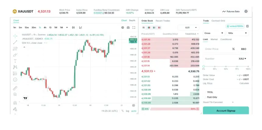Screen dimensions: 262x130
Task: Set order size slider to 100%
Action: (248, 66)
